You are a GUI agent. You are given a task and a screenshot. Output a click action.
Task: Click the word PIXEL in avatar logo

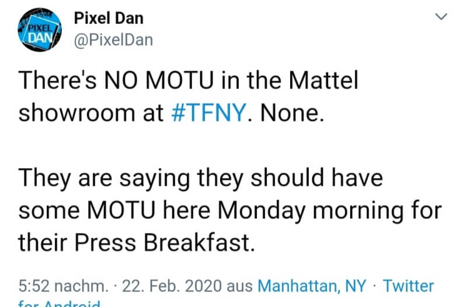[x=40, y=28]
